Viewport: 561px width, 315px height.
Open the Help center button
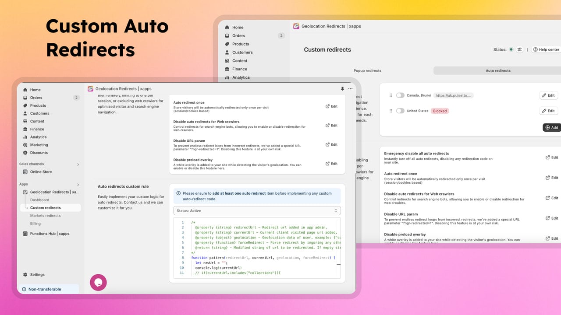[x=546, y=49]
